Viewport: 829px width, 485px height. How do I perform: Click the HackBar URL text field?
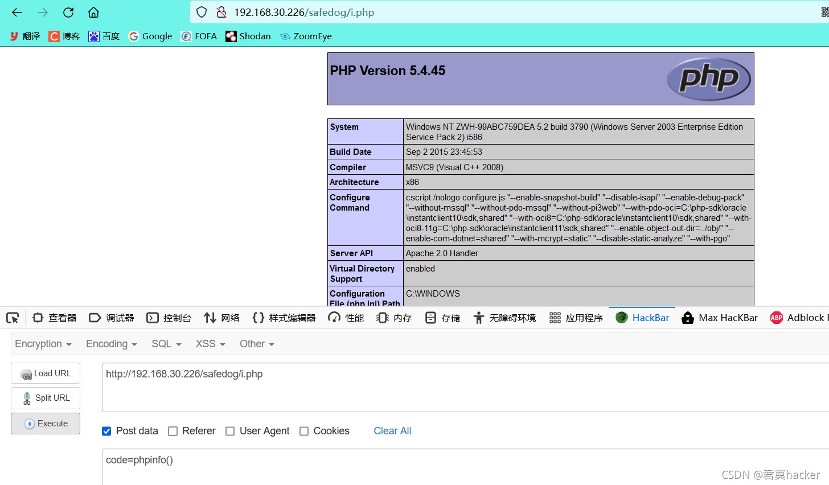tap(465, 387)
